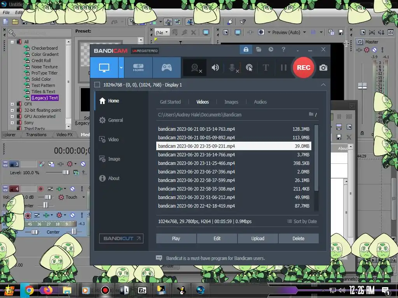Select bandicam 2023-06-20 23-16-14-766.mp4
This screenshot has height=298, width=398.
[x=234, y=154]
